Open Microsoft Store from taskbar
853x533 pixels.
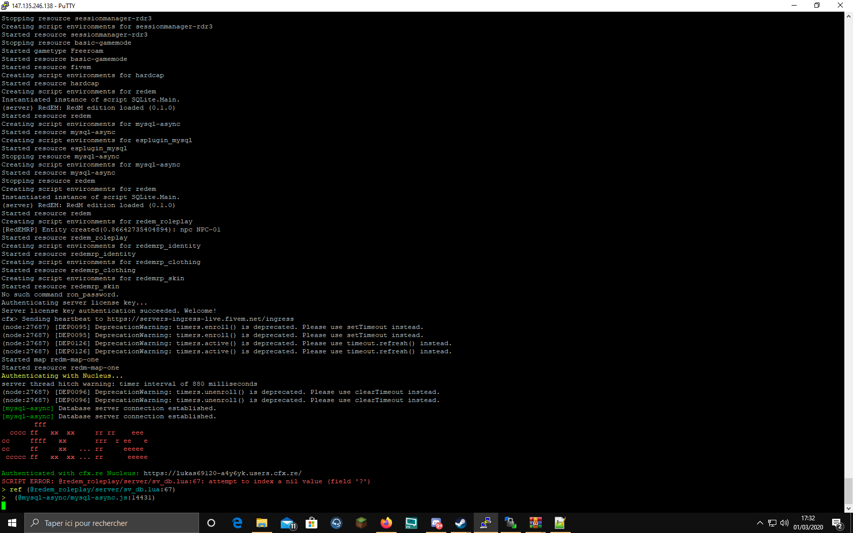312,523
